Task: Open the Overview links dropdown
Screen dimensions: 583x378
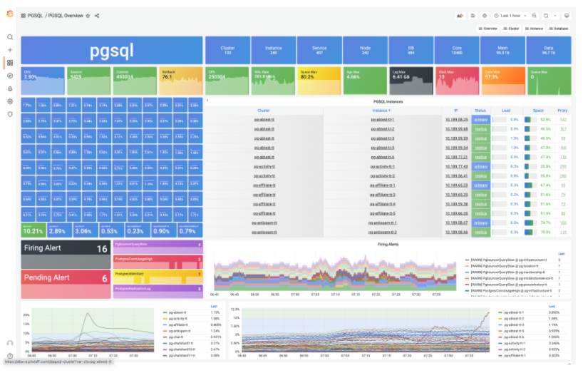Action: coord(487,29)
